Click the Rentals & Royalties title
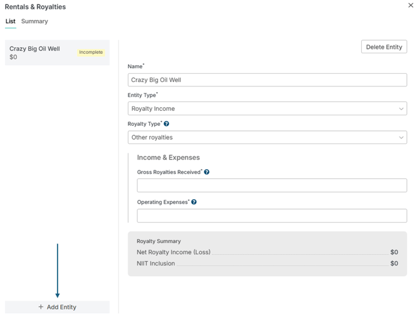Image resolution: width=420 pixels, height=320 pixels. click(x=35, y=7)
